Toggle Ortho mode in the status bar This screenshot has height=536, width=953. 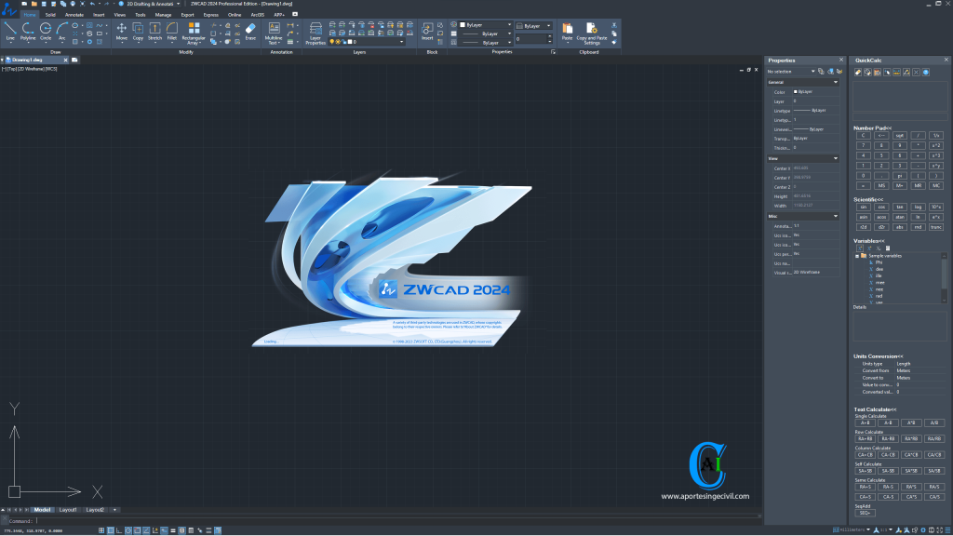pos(117,529)
